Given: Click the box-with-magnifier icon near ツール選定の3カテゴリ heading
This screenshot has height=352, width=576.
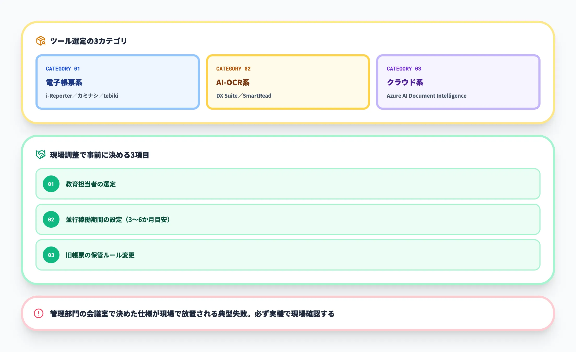Looking at the screenshot, I should (40, 41).
